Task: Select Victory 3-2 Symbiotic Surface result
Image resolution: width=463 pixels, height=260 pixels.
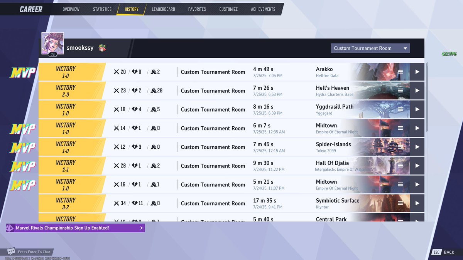Action: (x=72, y=203)
